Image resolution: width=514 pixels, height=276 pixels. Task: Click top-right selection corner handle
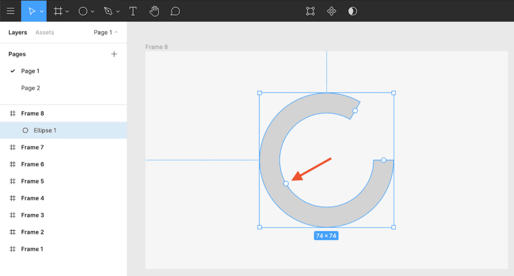click(x=394, y=93)
